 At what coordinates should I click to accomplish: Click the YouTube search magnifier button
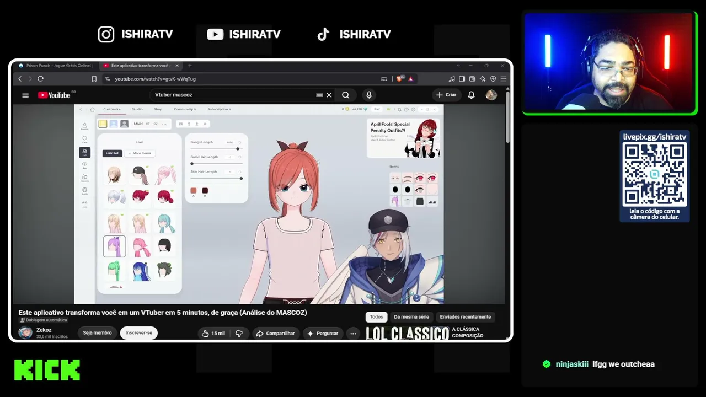(345, 95)
